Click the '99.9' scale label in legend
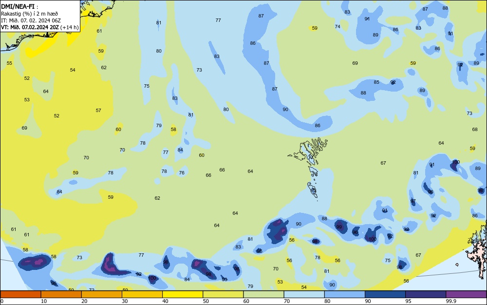 pos(450,301)
